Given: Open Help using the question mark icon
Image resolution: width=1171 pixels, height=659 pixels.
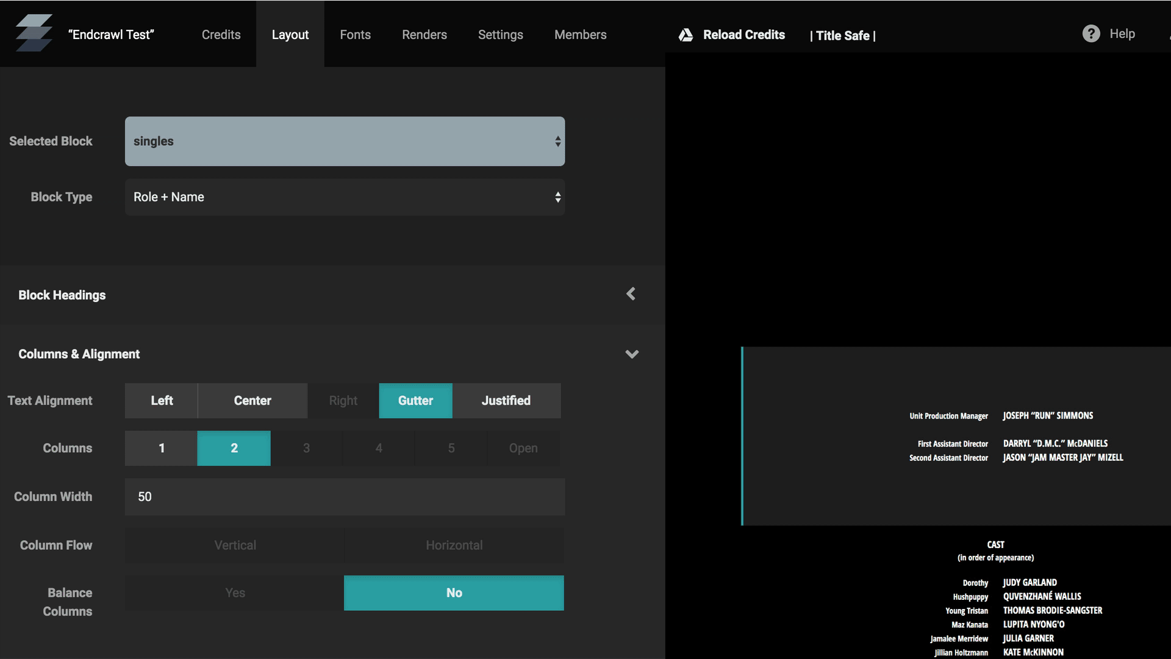Looking at the screenshot, I should (x=1090, y=34).
